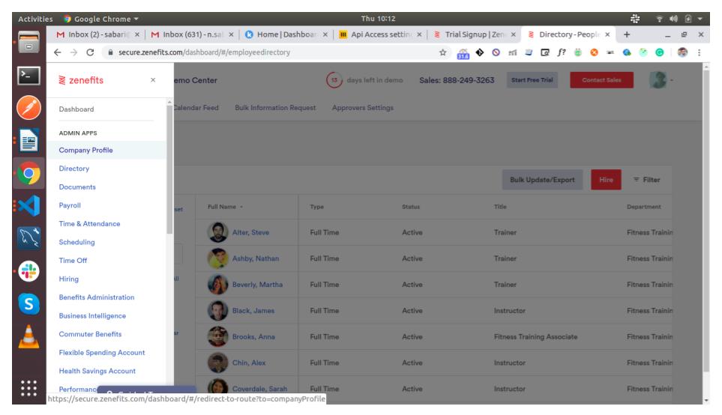Image resolution: width=722 pixels, height=415 pixels.
Task: Switch to Inbox (631) Gmail tab
Action: tap(192, 34)
